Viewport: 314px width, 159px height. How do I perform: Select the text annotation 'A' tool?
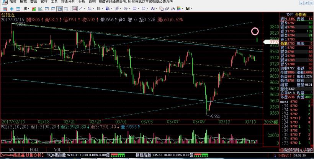152,8
